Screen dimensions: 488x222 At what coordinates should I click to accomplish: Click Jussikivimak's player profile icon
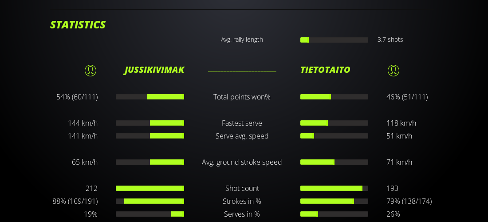[x=91, y=70]
